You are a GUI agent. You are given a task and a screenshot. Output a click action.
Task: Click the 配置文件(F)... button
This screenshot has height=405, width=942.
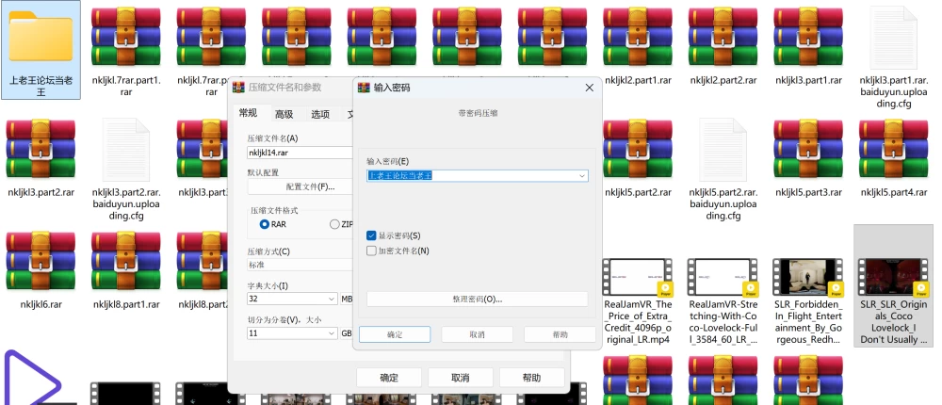click(300, 186)
